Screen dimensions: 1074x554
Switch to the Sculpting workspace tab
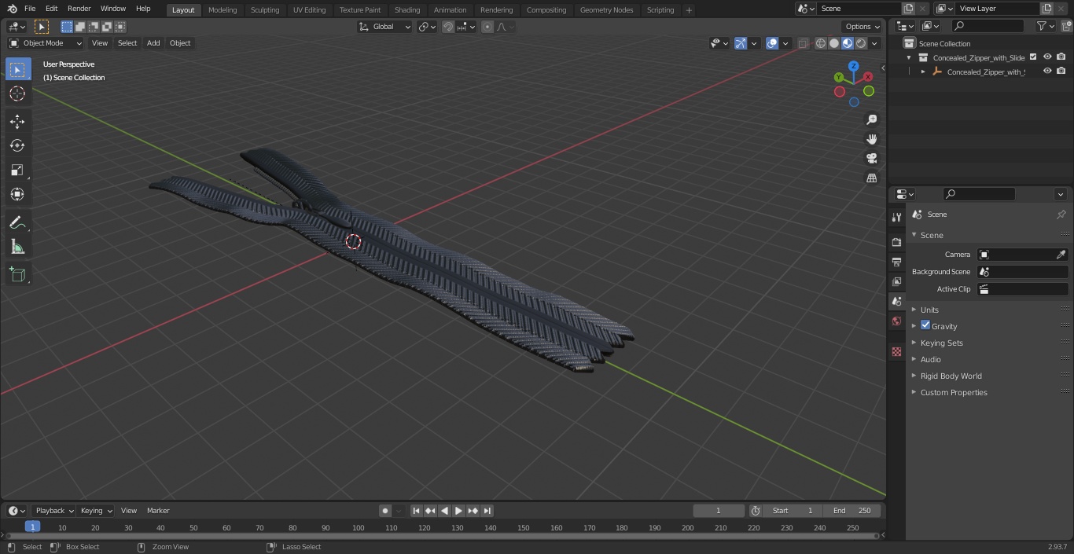265,10
